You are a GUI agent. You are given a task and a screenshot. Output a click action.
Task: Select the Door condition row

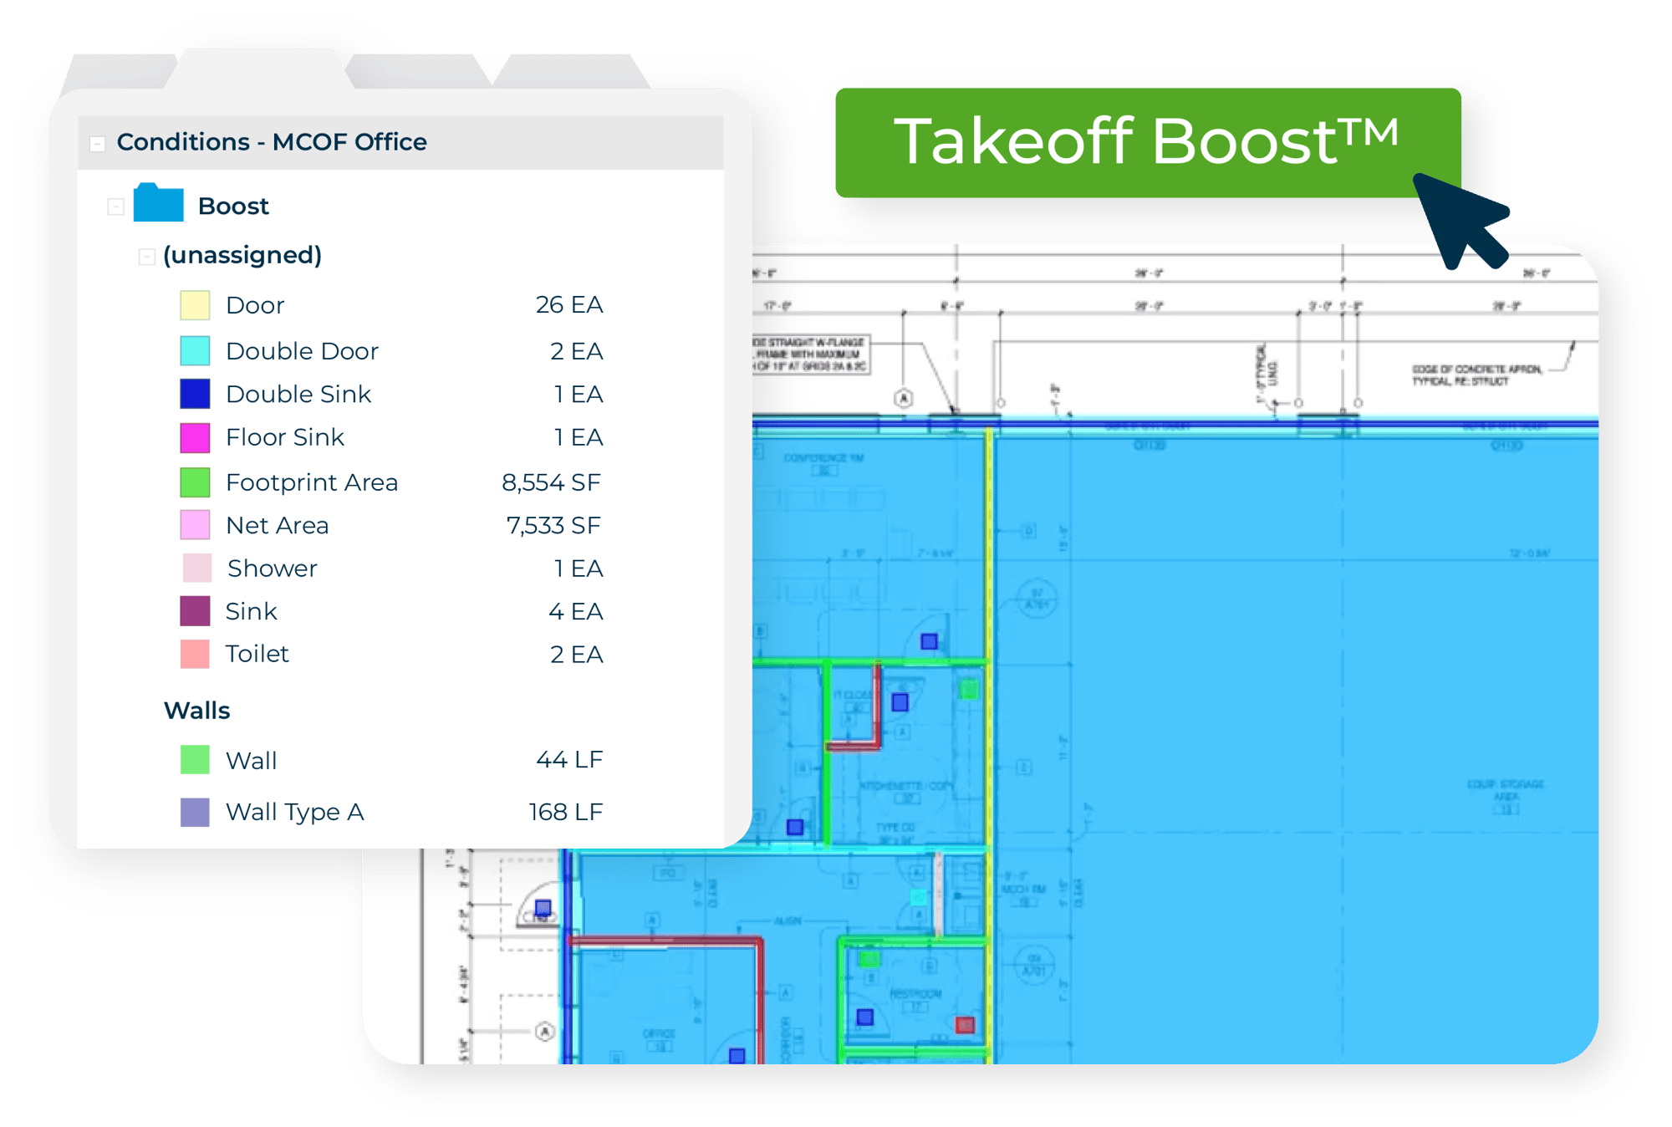(391, 305)
